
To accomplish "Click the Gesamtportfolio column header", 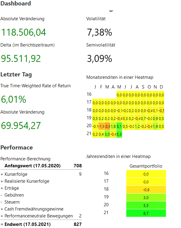I will point(146,166).
